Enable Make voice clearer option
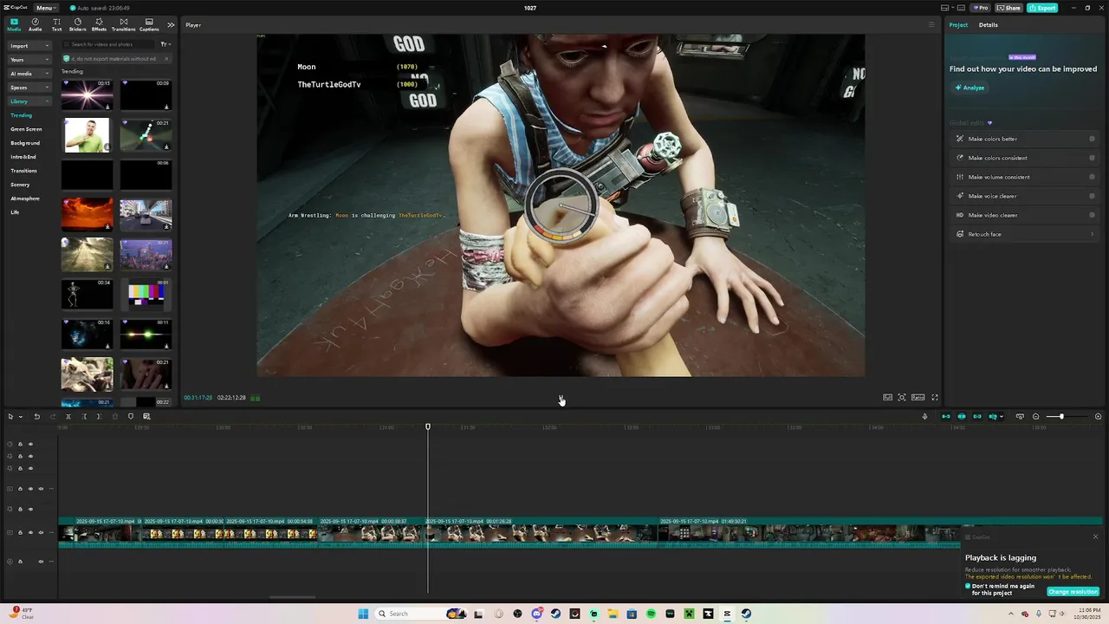 pos(1092,196)
